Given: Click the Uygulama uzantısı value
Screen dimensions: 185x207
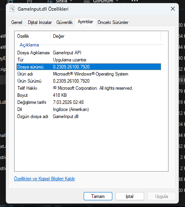Looking at the screenshot, I should 70,60.
